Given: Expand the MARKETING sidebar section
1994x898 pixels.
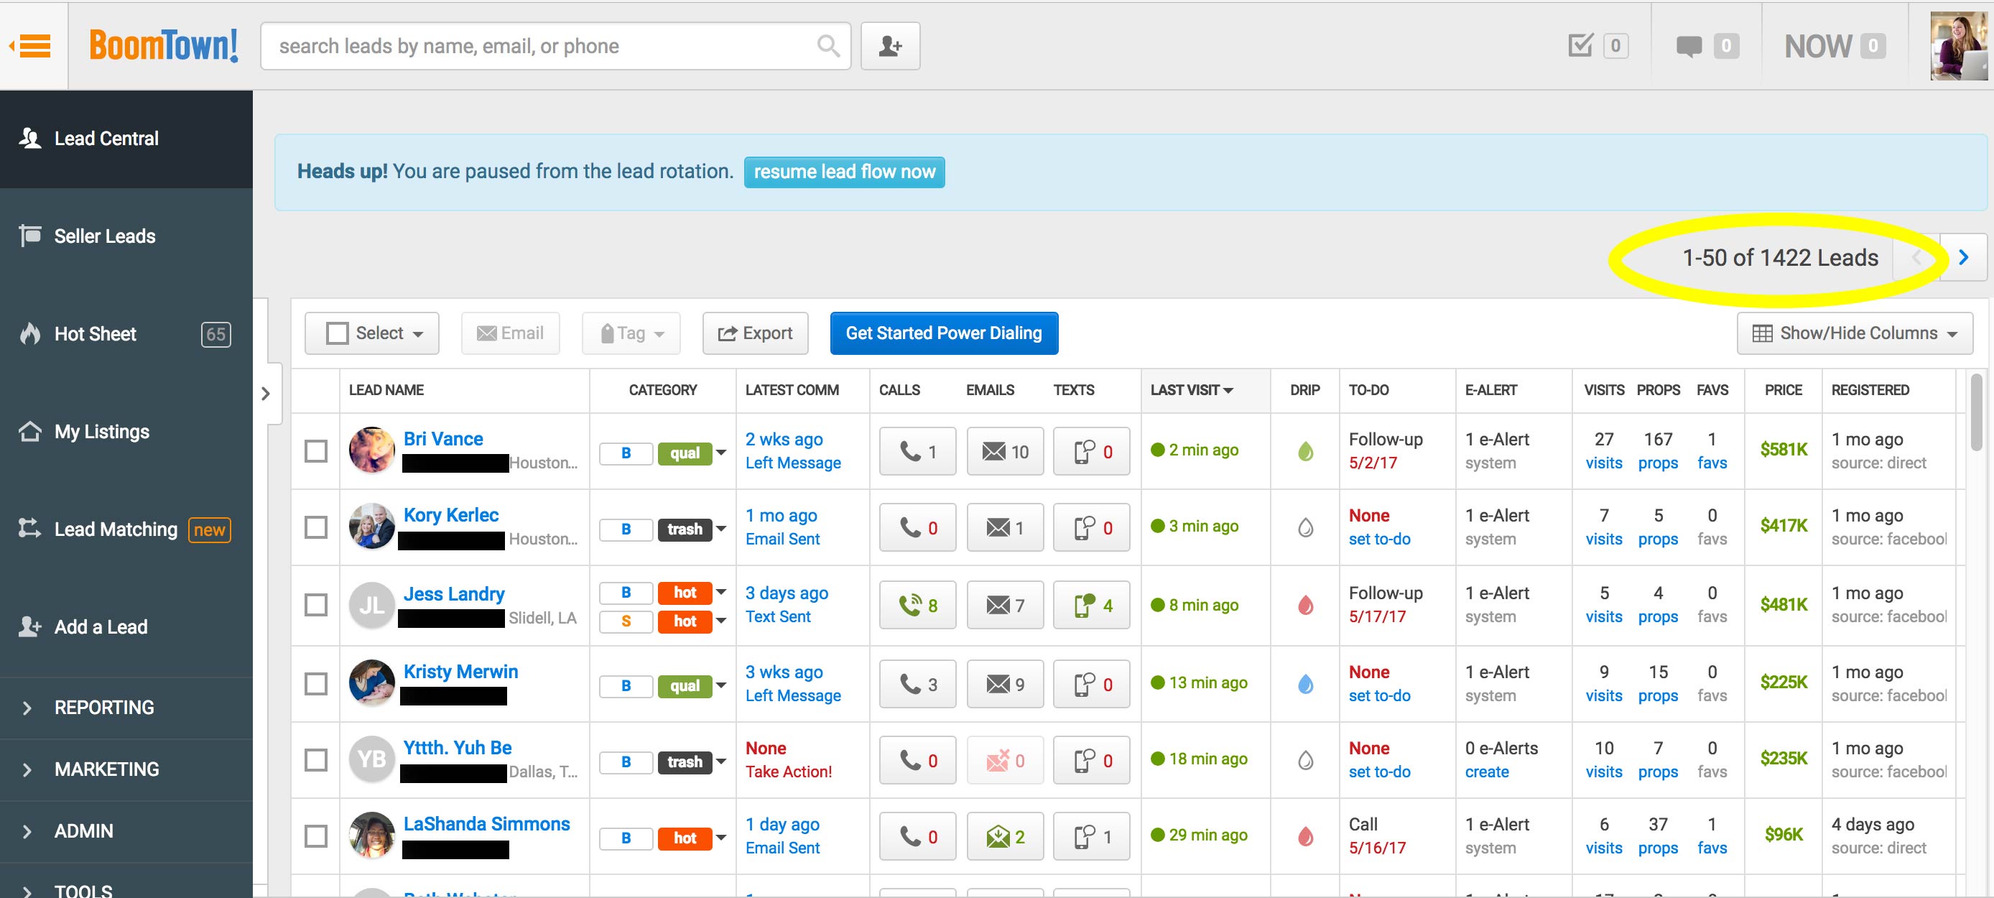Looking at the screenshot, I should pyautogui.click(x=126, y=769).
